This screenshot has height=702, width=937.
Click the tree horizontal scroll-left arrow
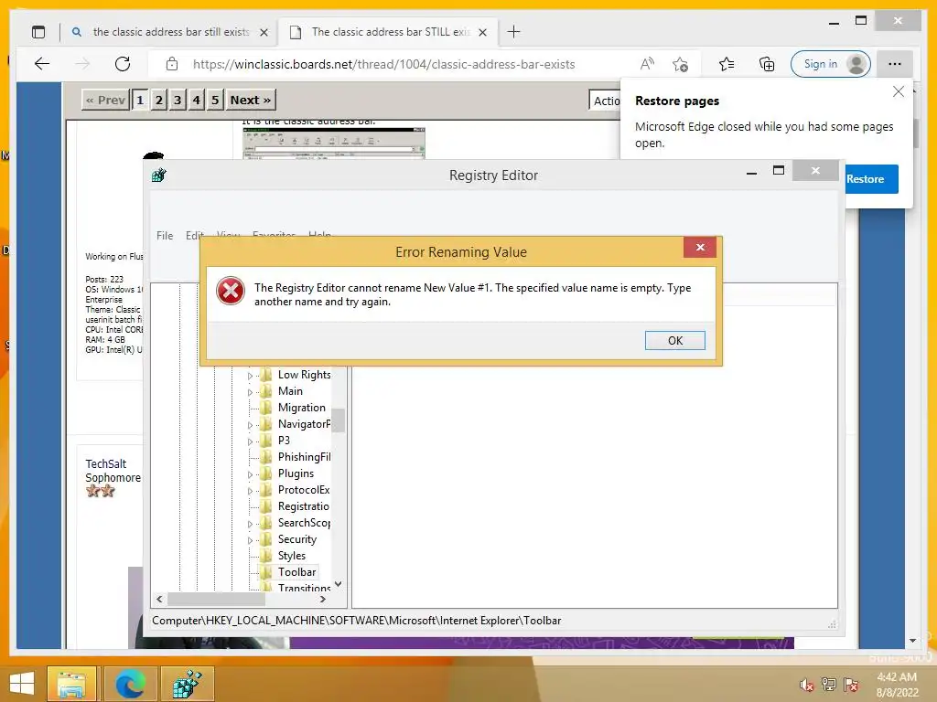pyautogui.click(x=159, y=599)
